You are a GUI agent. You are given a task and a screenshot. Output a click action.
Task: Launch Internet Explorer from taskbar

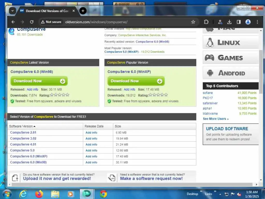tap(23, 194)
